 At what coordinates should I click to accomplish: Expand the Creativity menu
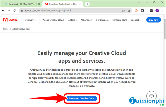pyautogui.click(x=30, y=20)
